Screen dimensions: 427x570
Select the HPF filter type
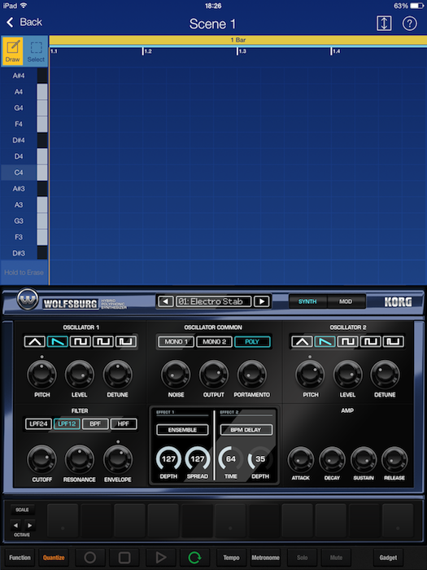[x=124, y=424]
